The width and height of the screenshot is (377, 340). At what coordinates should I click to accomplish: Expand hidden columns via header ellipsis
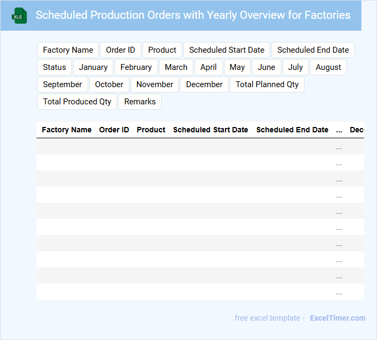pyautogui.click(x=339, y=130)
